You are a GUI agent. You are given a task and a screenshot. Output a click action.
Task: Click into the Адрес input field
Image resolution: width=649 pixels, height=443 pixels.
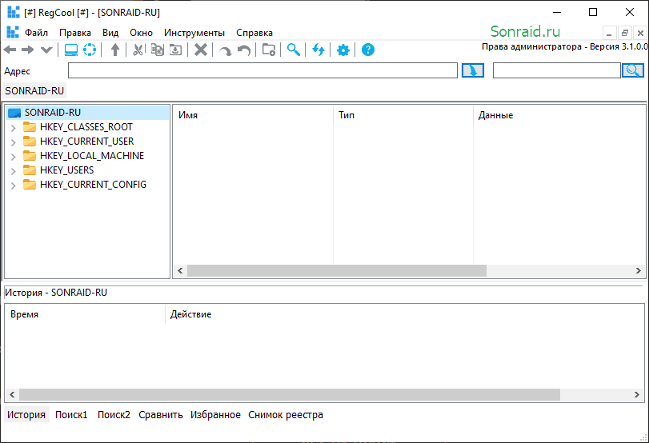262,70
